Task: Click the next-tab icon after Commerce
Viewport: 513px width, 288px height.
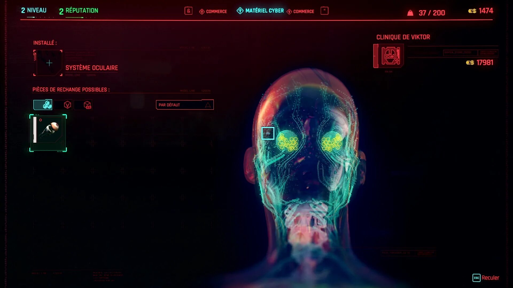Action: (x=324, y=11)
